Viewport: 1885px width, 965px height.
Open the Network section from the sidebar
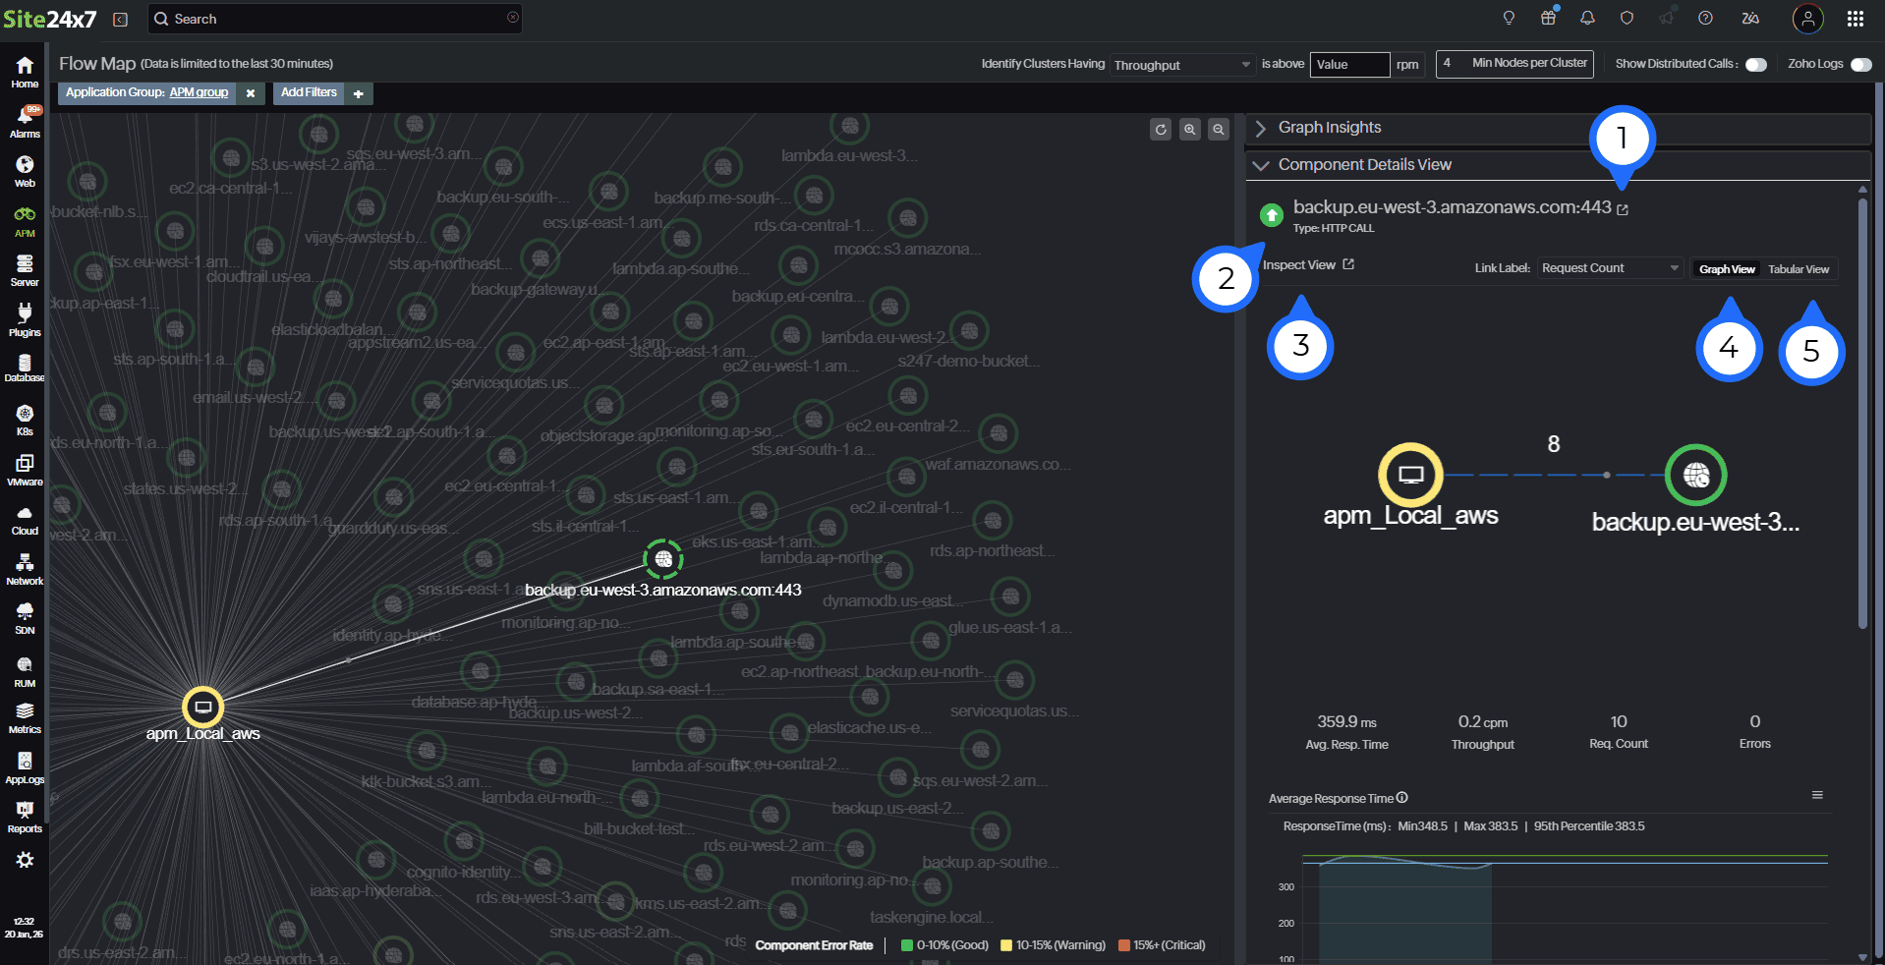click(23, 567)
